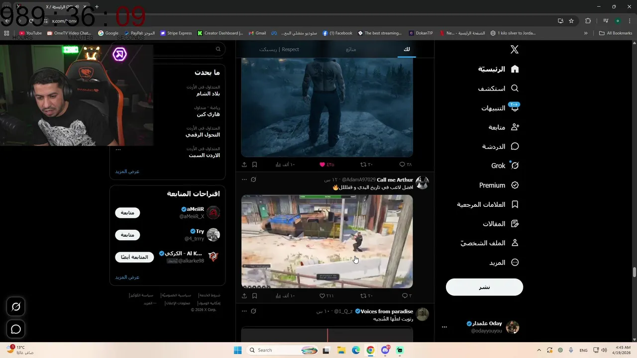The image size is (637, 358).
Task: Open Chat (الدردشة) in the sidebar
Action: pyautogui.click(x=501, y=147)
